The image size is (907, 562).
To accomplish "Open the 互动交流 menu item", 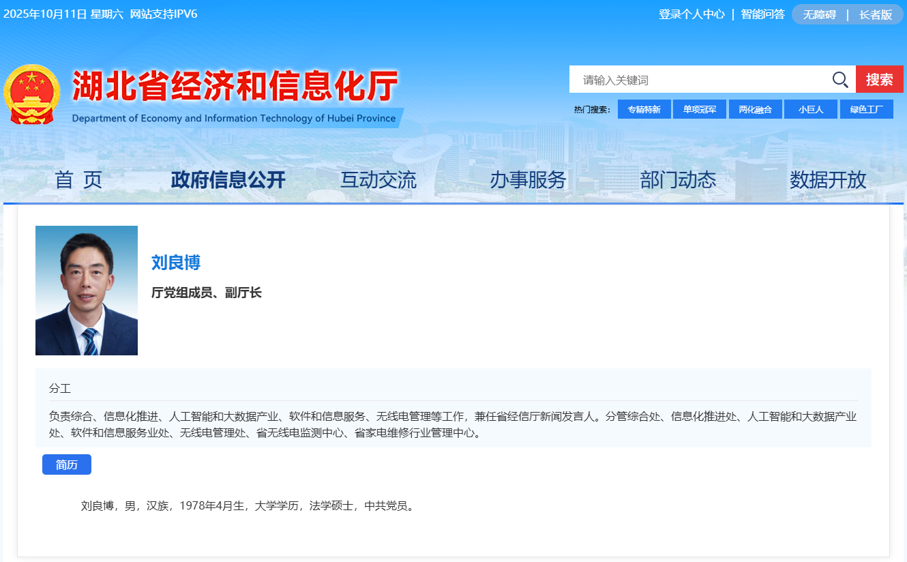I will 378,180.
